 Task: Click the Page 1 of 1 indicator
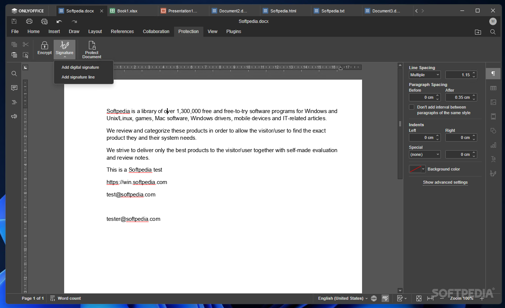coord(33,298)
